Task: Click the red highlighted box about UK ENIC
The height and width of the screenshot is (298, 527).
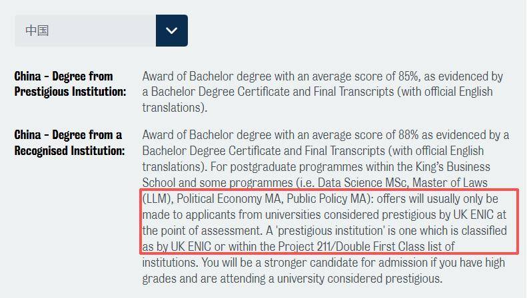Action: (x=329, y=222)
